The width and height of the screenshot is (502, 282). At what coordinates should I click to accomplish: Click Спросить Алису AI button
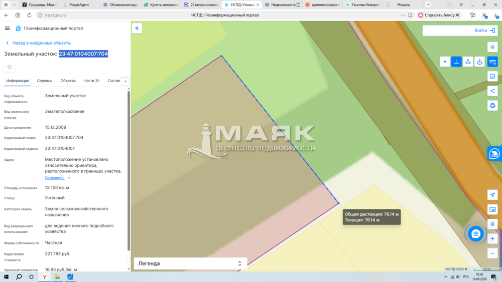[439, 15]
